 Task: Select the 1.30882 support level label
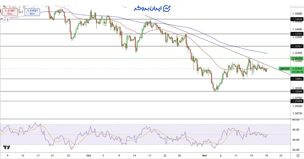coord(296,79)
